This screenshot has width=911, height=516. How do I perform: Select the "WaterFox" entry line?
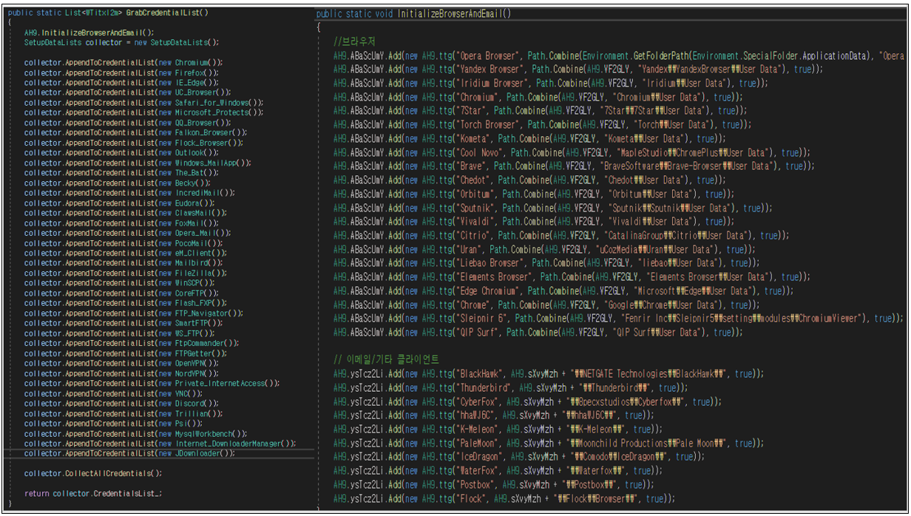pyautogui.click(x=498, y=471)
